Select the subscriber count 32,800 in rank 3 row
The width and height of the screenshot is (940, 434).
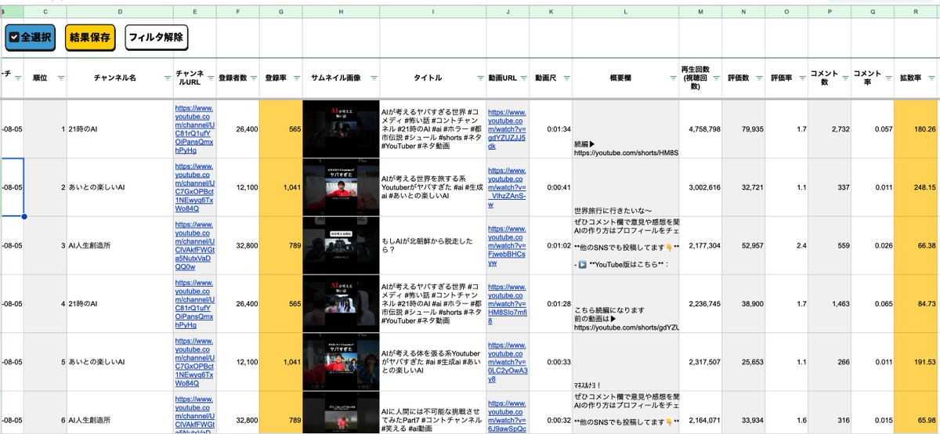239,245
